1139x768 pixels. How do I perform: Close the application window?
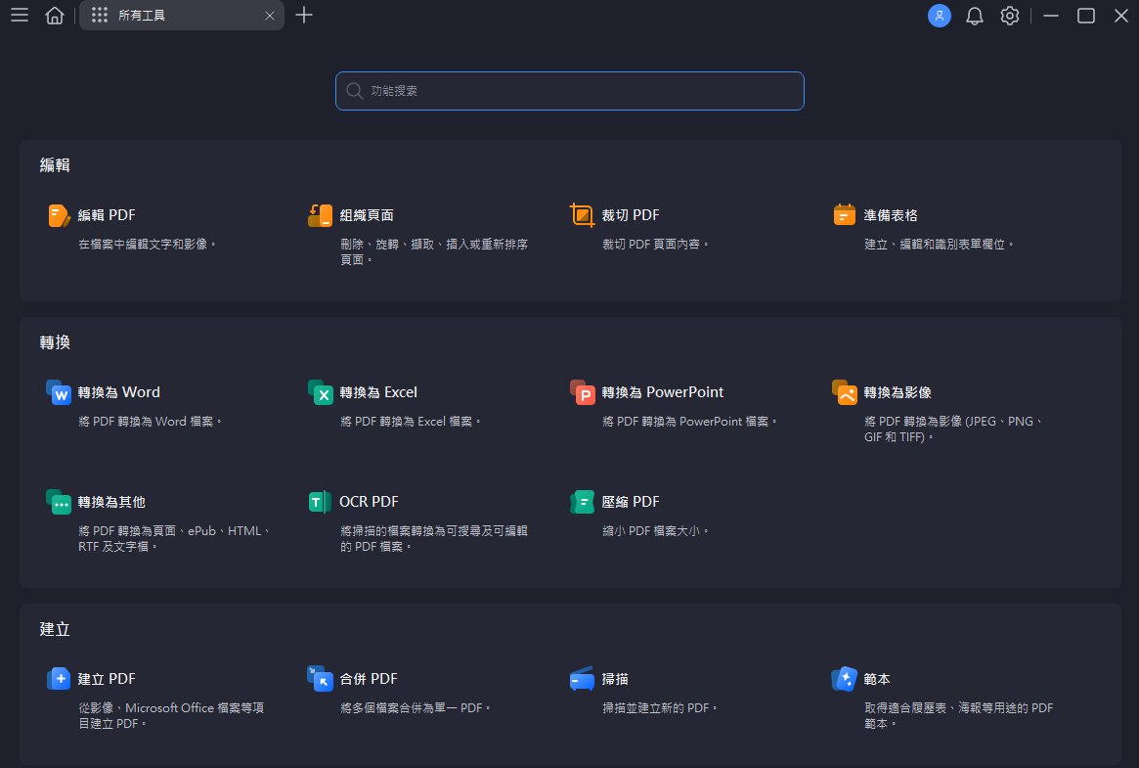point(1120,16)
